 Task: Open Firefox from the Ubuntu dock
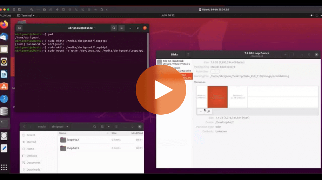point(4,24)
